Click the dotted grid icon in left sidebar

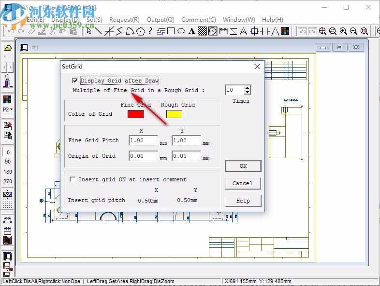(7, 204)
